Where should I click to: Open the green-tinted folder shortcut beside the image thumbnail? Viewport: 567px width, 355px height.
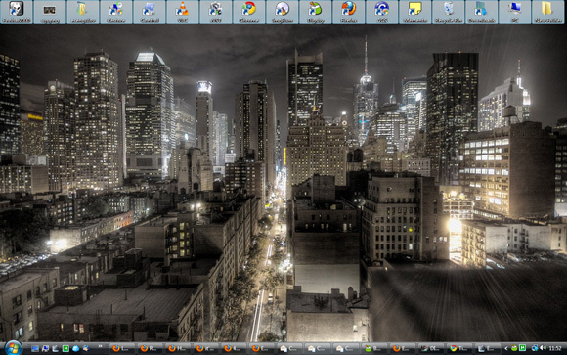[83, 12]
